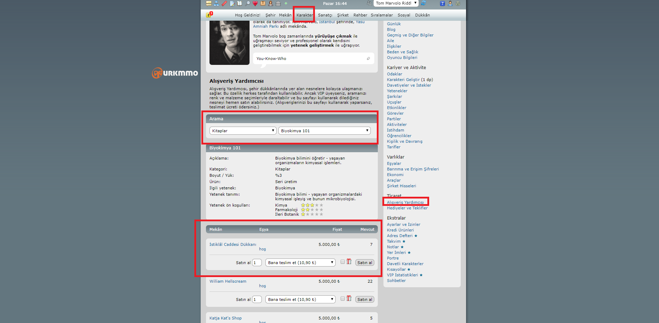This screenshot has height=323, width=659.
Task: Open the Tom Marvolo character selector dropdown
Action: pyautogui.click(x=396, y=3)
